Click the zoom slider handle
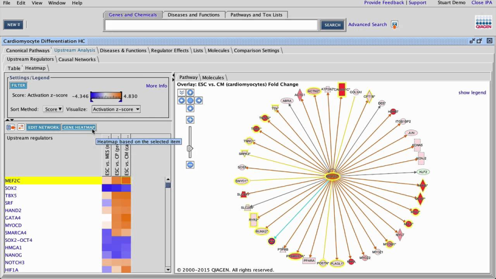496x279 pixels. pos(190,149)
